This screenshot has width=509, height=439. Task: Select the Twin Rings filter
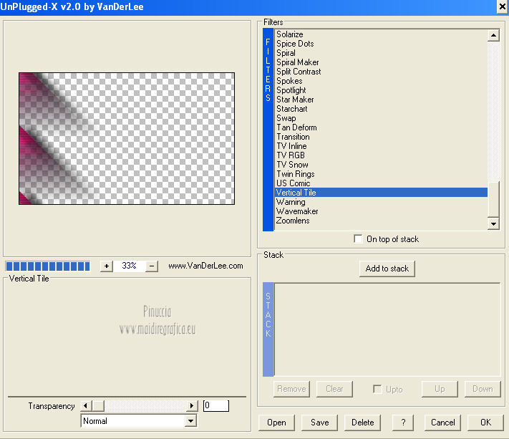[381, 174]
